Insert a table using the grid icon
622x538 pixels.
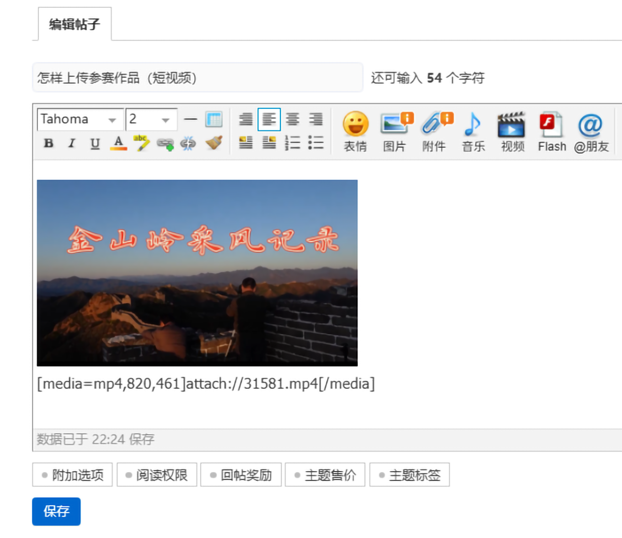pos(214,119)
